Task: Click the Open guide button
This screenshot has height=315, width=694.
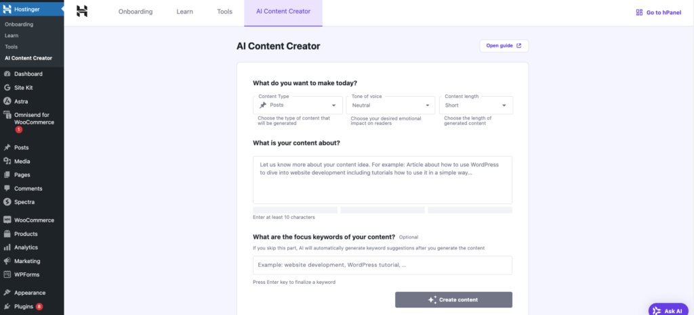Action: point(504,46)
